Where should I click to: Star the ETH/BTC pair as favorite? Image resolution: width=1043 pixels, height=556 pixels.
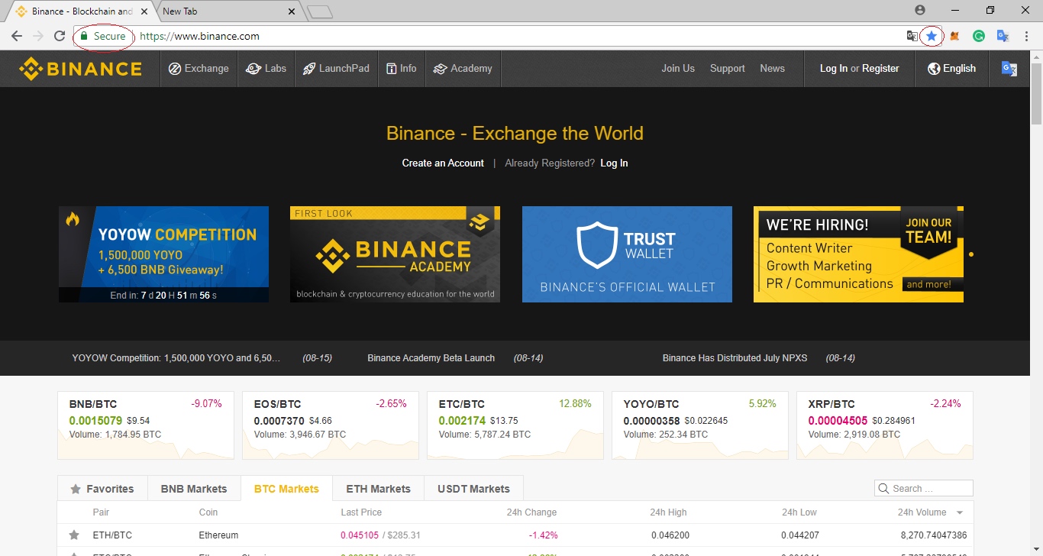74,535
